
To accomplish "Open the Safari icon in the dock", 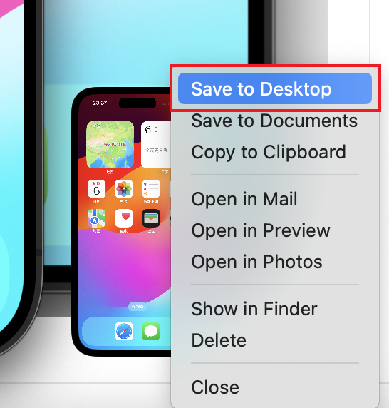I will [x=124, y=331].
